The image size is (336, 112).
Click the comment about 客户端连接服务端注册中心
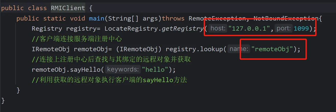pos(77,39)
